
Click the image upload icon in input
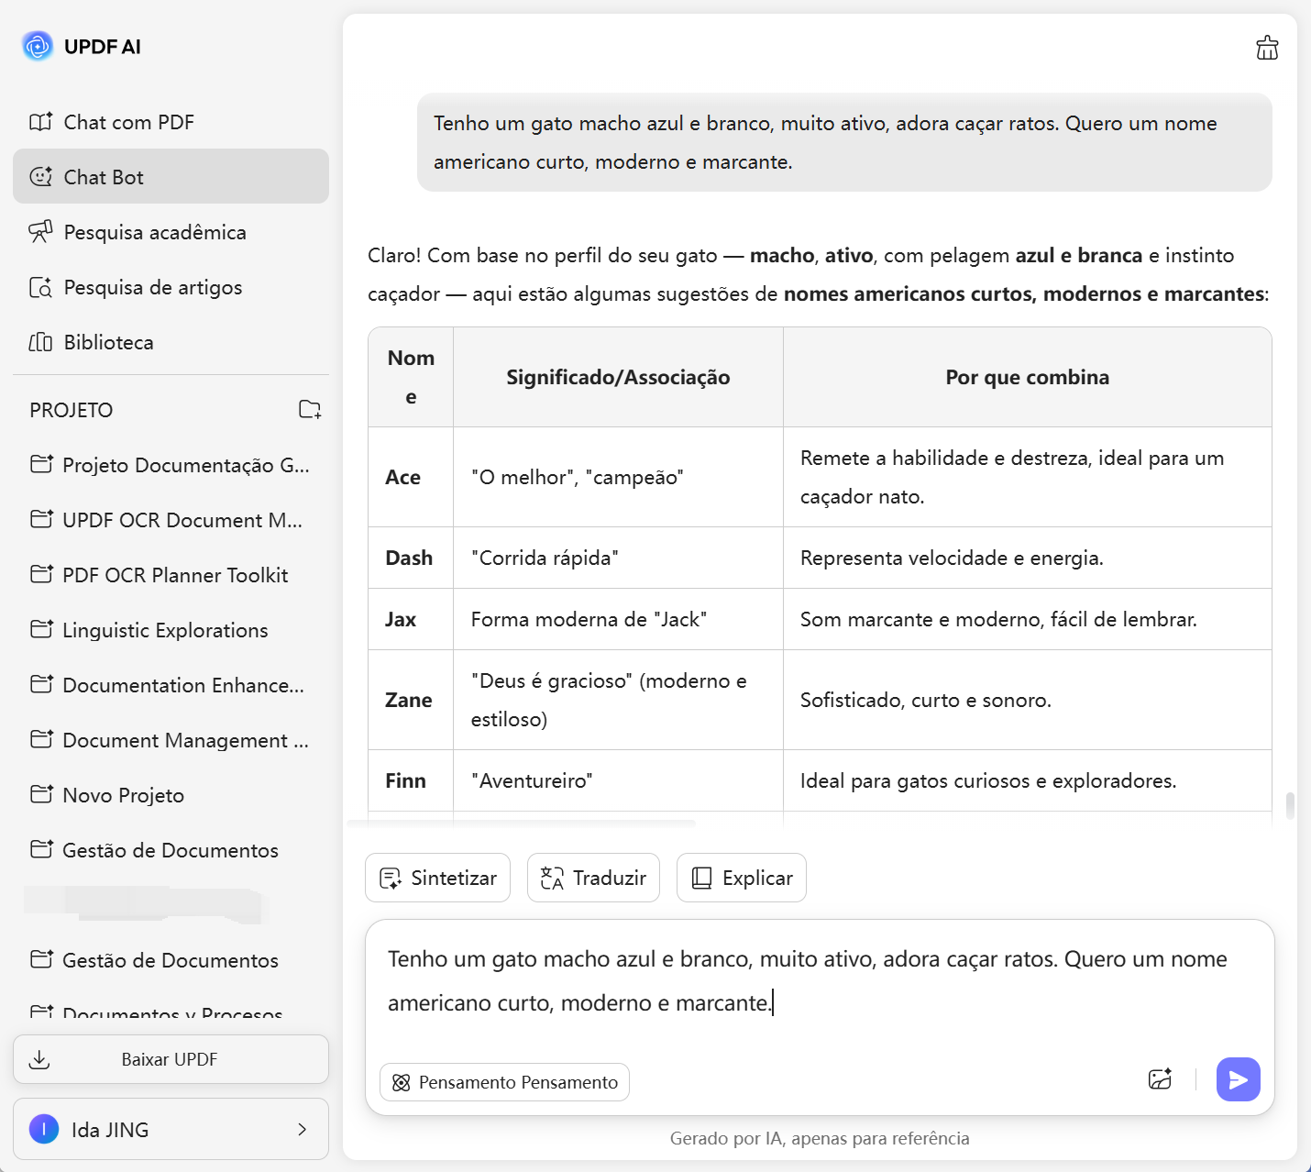(1160, 1079)
